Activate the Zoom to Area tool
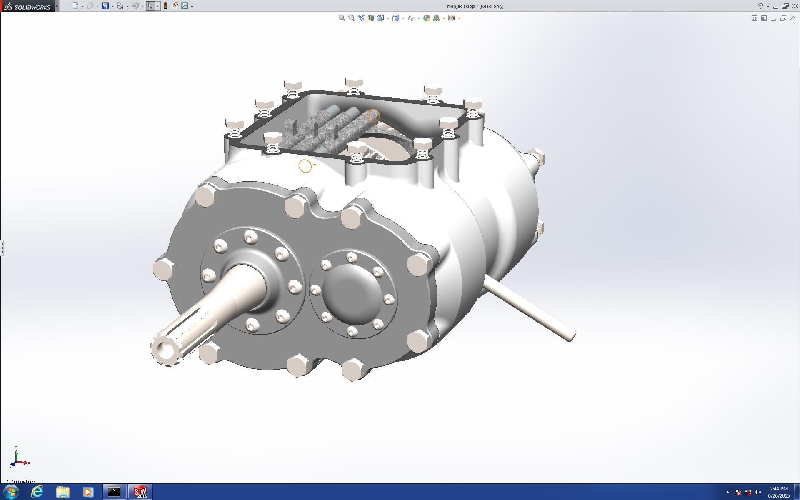The image size is (800, 500). pyautogui.click(x=351, y=18)
